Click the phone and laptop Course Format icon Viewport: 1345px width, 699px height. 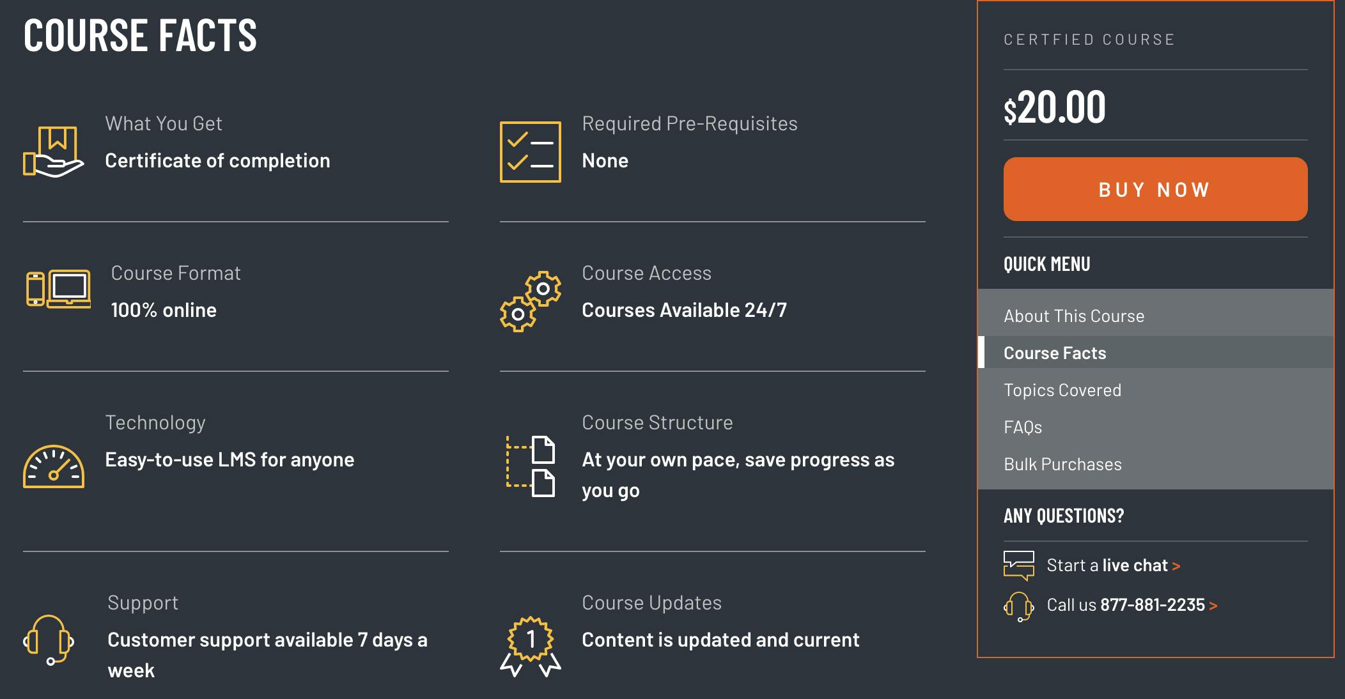58,289
